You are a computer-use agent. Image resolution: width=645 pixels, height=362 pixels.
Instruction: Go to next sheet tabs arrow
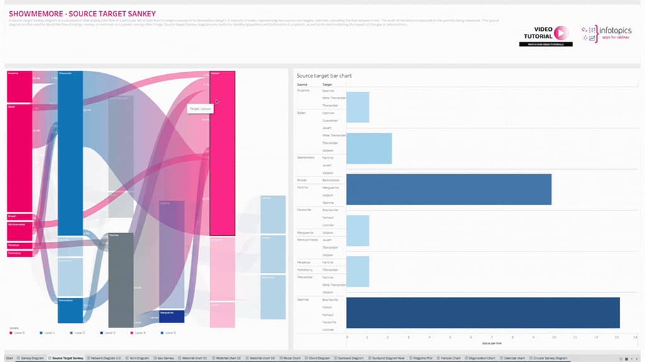pos(637,359)
